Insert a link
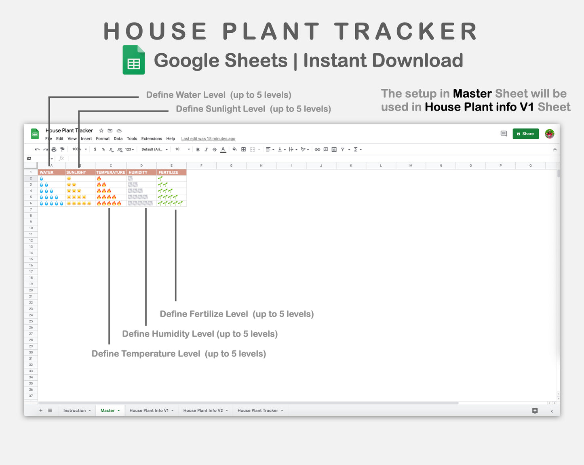The height and width of the screenshot is (465, 584). point(317,149)
